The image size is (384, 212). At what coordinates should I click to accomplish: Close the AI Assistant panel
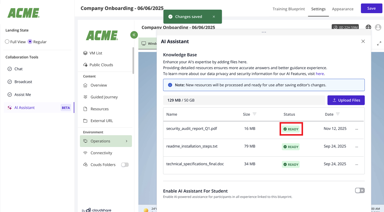pyautogui.click(x=363, y=41)
